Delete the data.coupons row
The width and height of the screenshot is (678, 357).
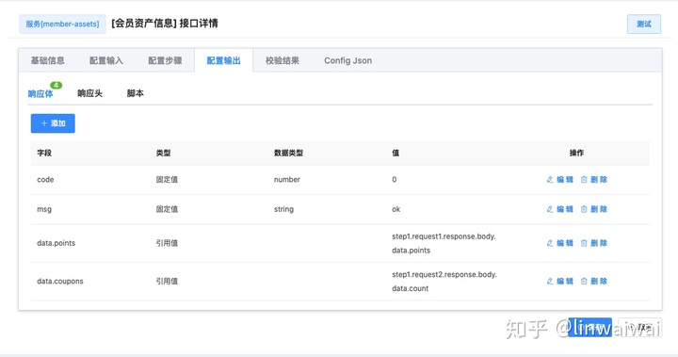coord(593,282)
